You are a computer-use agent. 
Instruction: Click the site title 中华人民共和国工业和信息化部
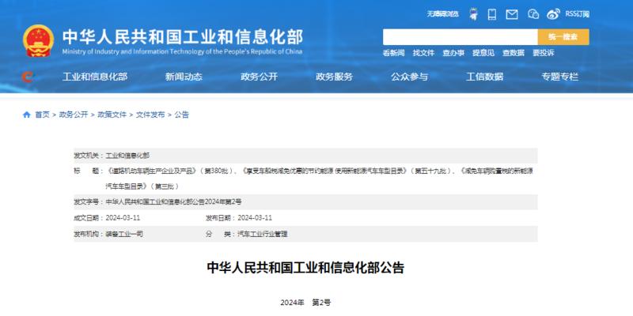[x=183, y=37]
